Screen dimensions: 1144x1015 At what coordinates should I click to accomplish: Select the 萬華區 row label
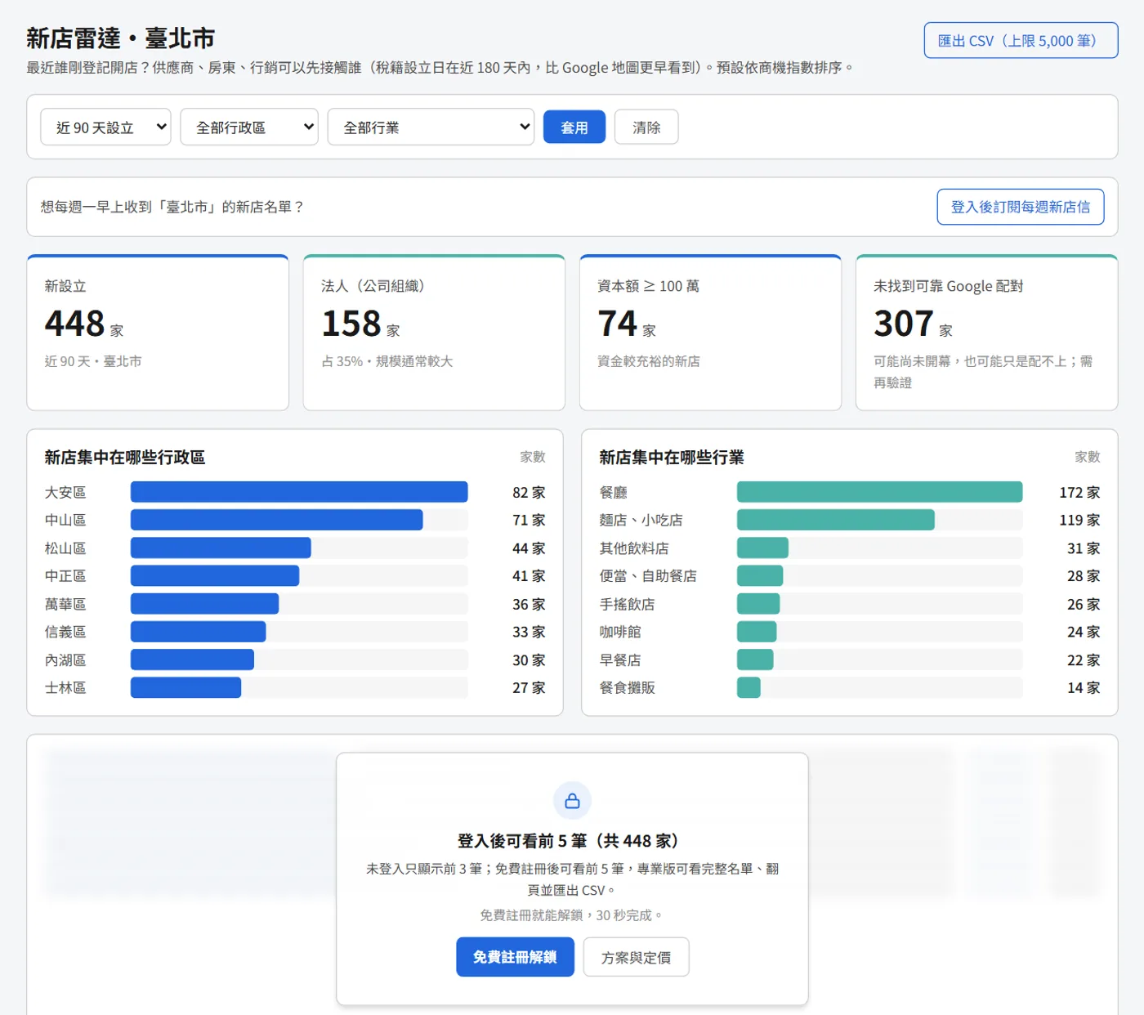65,604
